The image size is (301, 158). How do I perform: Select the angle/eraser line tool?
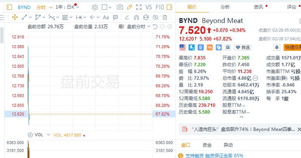coord(127,17)
